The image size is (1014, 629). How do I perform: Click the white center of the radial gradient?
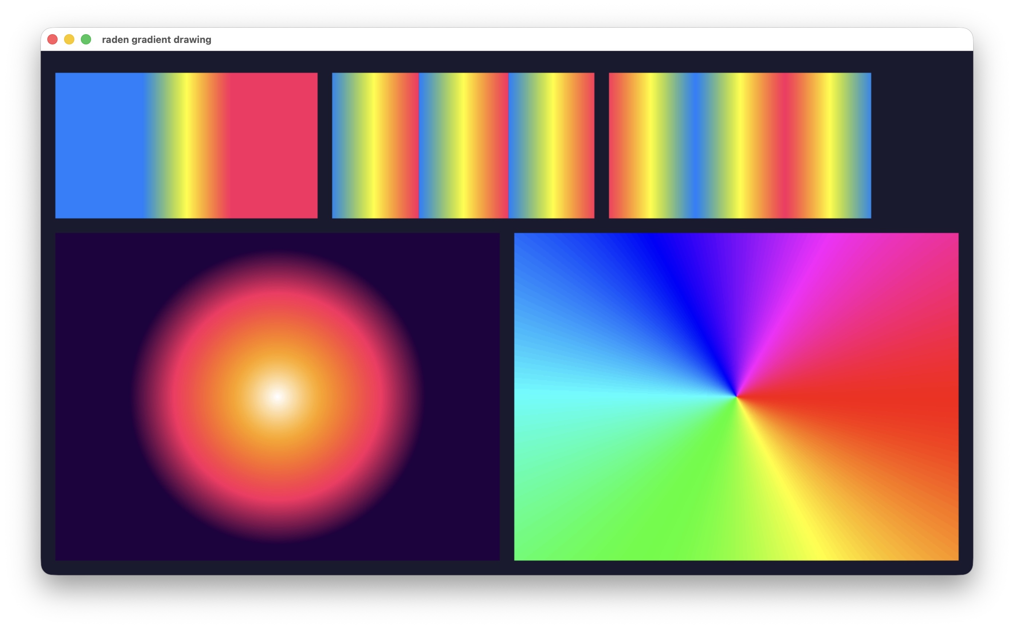(278, 396)
